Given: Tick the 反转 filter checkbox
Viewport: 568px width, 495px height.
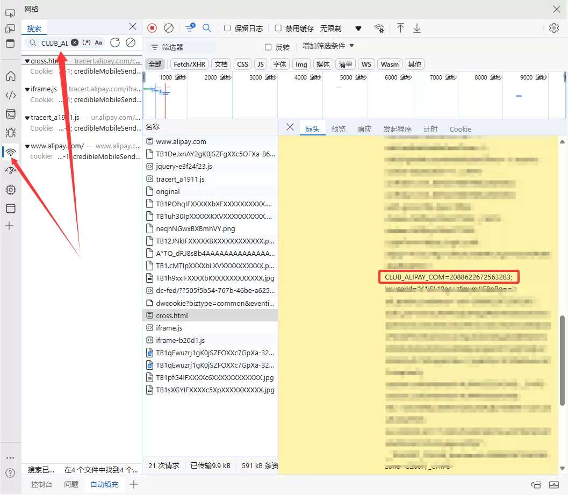Looking at the screenshot, I should coord(268,47).
